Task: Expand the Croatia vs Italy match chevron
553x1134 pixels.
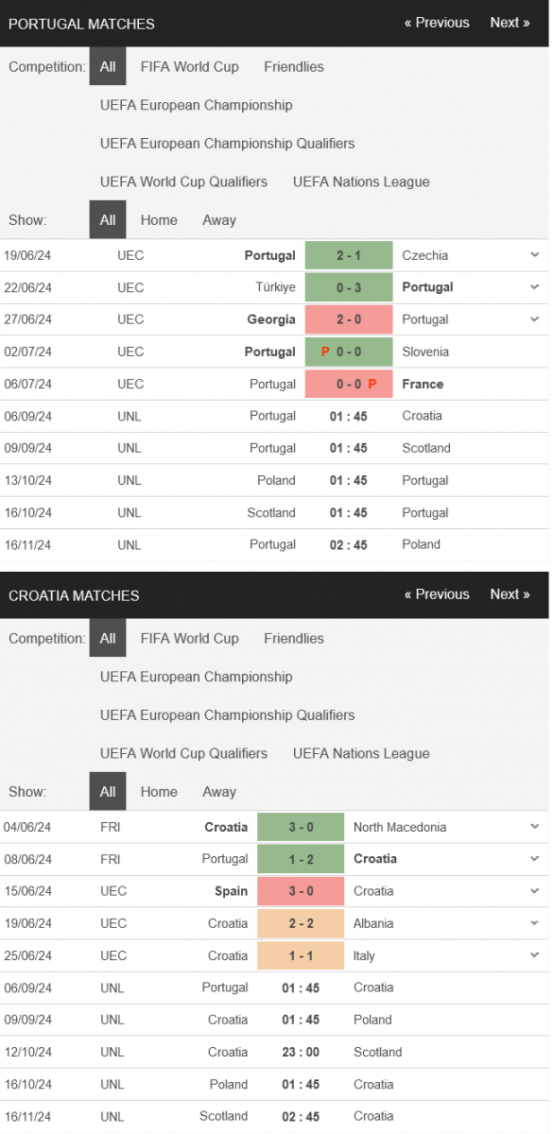Action: click(534, 955)
